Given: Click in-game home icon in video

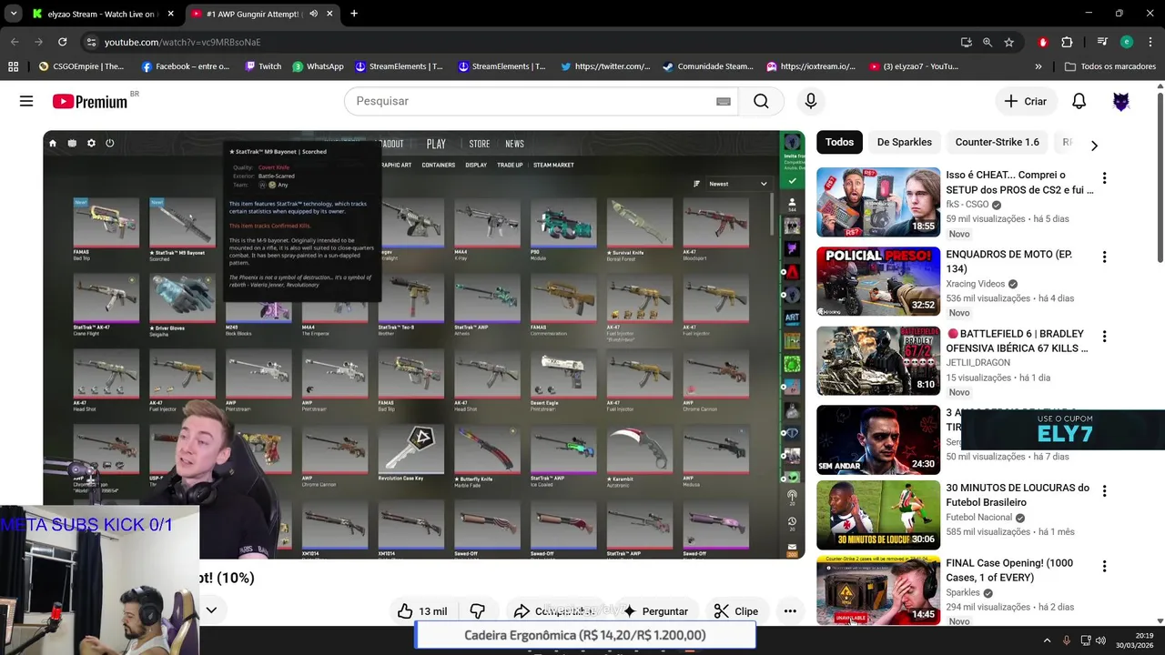Looking at the screenshot, I should 53,143.
